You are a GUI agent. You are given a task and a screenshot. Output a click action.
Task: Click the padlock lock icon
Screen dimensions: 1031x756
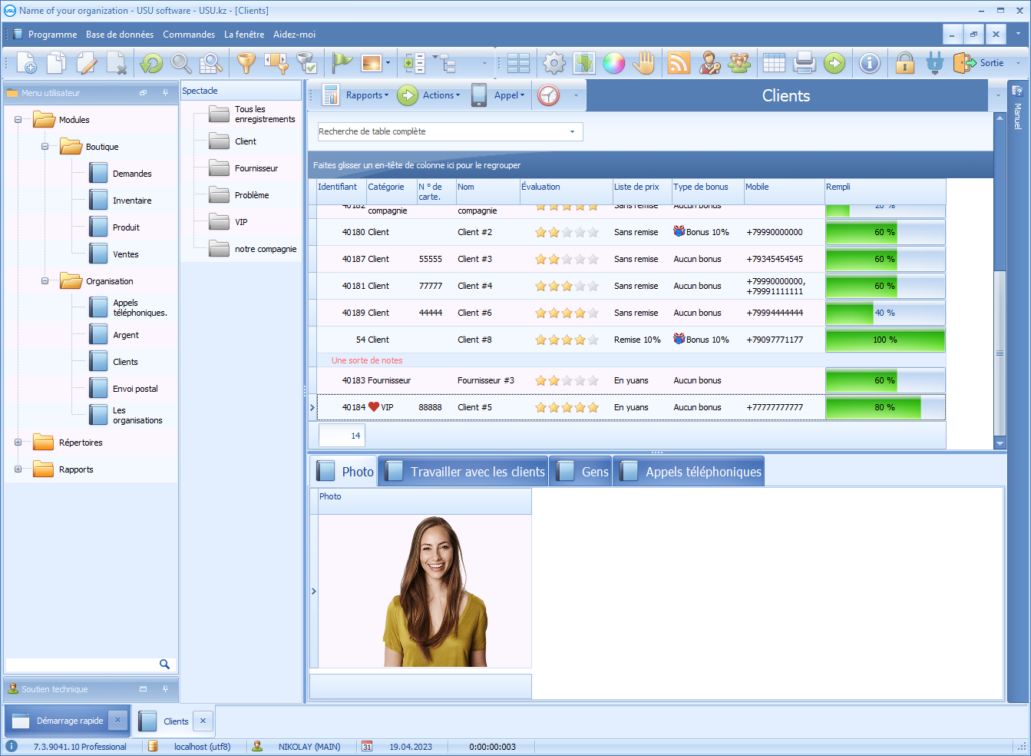click(905, 63)
